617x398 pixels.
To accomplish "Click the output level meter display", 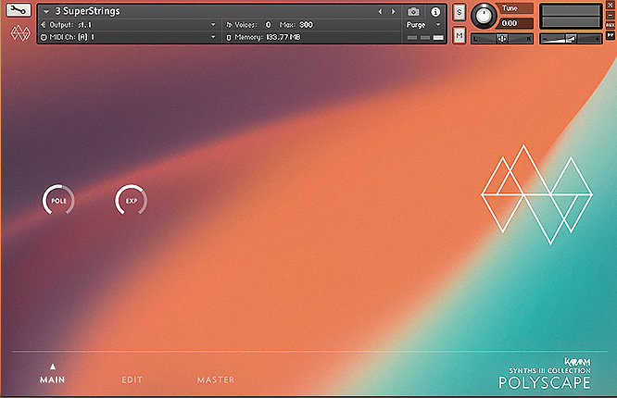I will point(571,17).
